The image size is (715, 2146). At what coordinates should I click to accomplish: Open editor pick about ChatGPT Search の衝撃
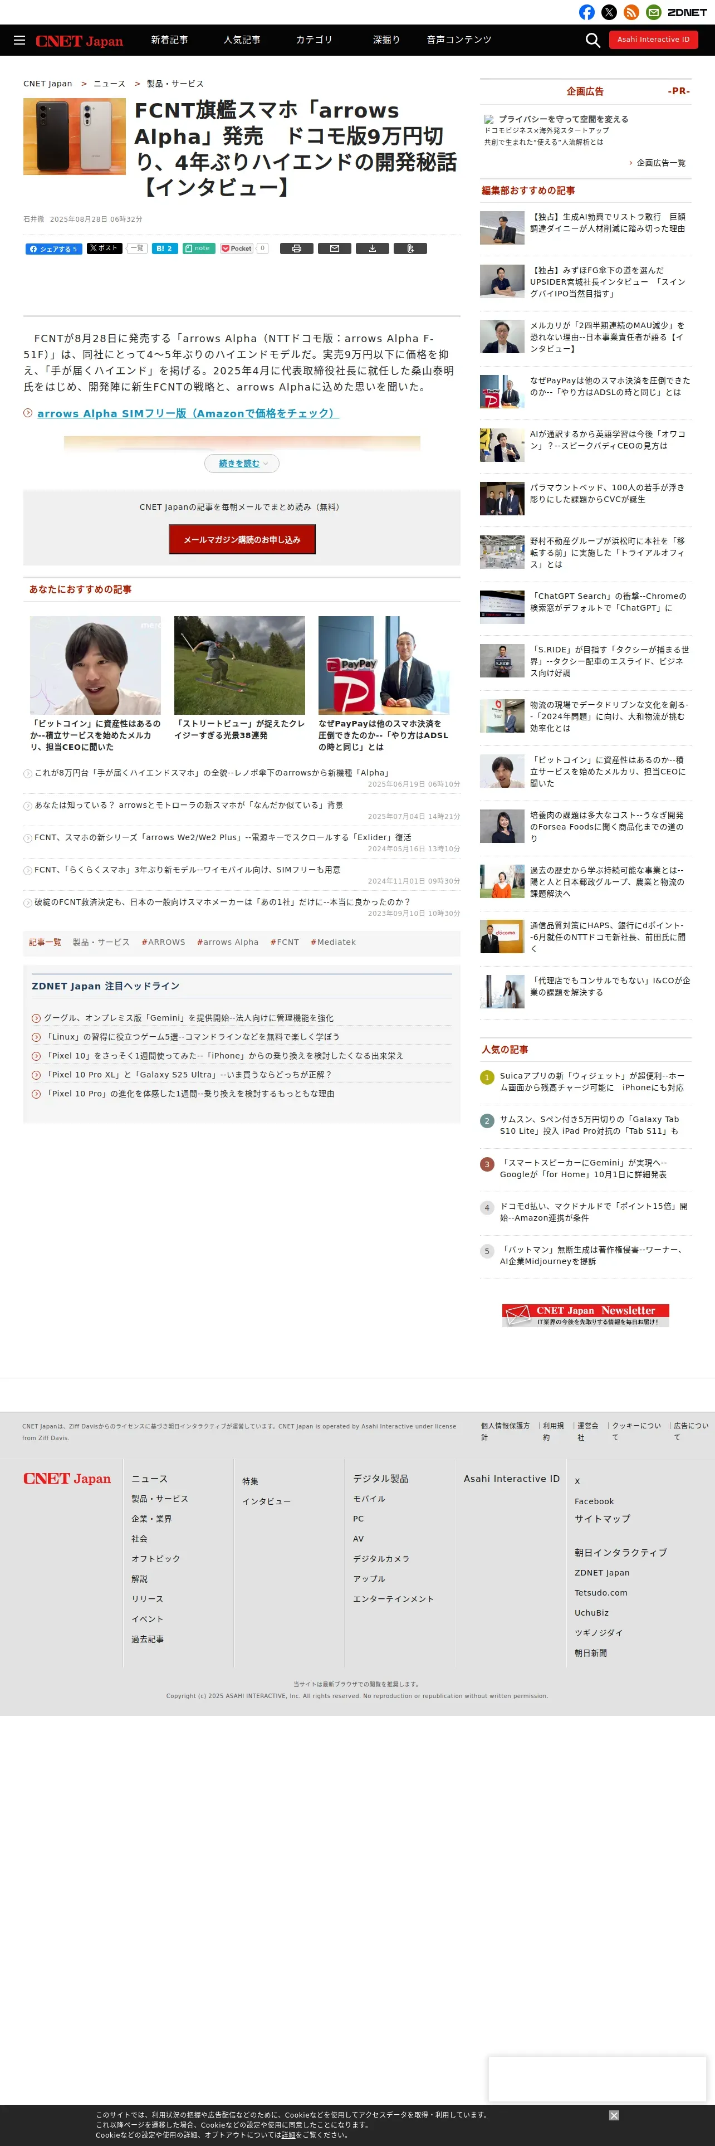pyautogui.click(x=609, y=602)
